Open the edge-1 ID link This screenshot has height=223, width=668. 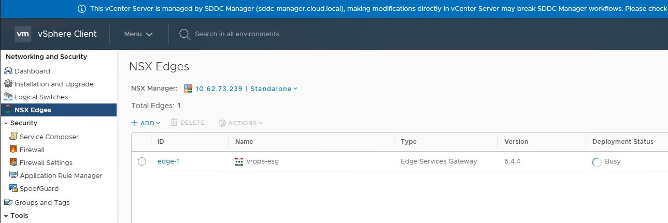[168, 161]
